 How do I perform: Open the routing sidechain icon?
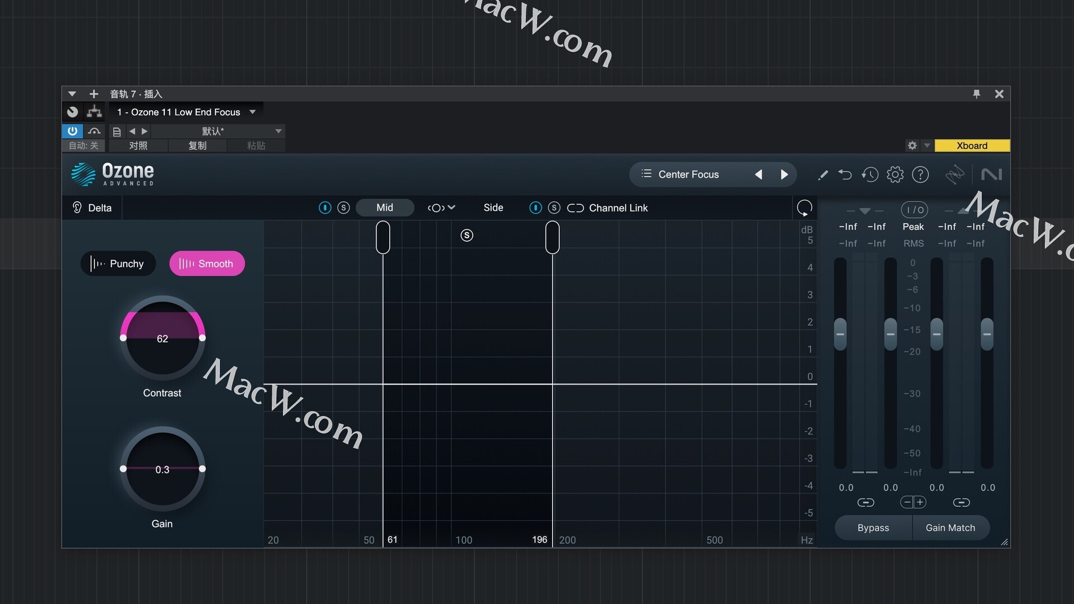point(94,112)
